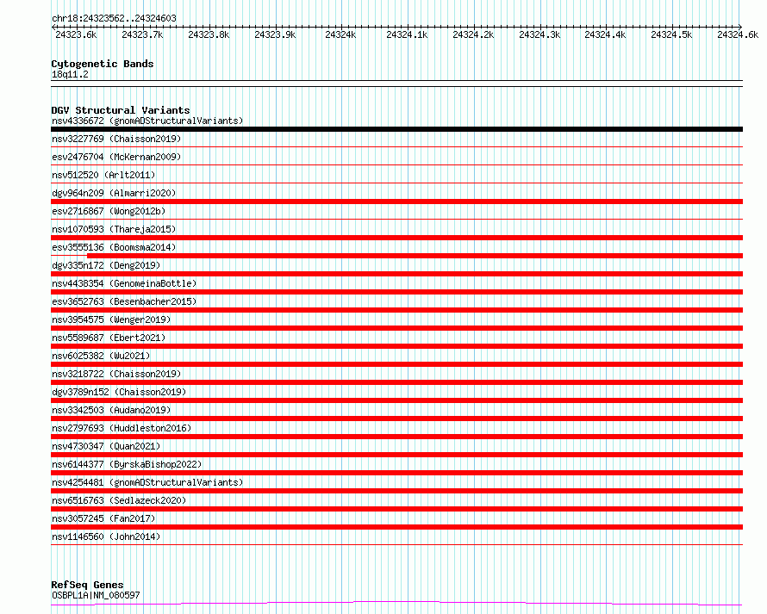Open variant nsv6516763 (Sedlazeck2020)
The image size is (767, 614).
click(x=119, y=500)
